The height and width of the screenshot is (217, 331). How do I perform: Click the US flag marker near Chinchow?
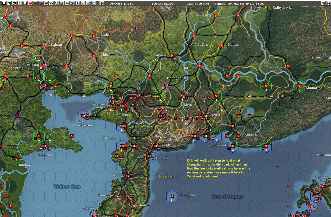(83, 96)
